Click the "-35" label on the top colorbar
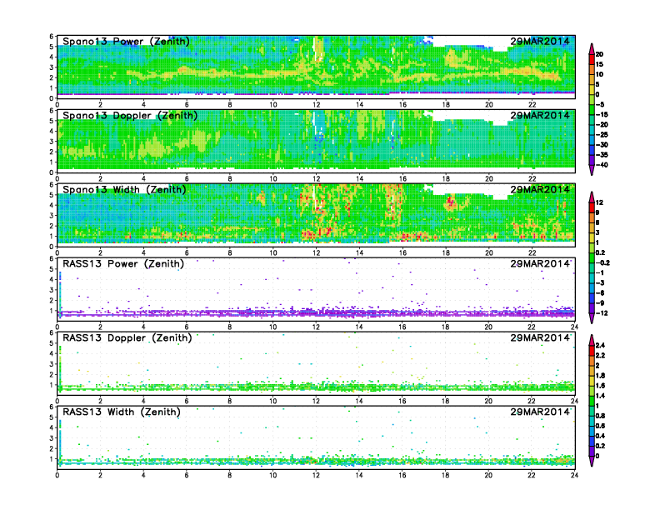The height and width of the screenshot is (510, 660). tap(602, 155)
